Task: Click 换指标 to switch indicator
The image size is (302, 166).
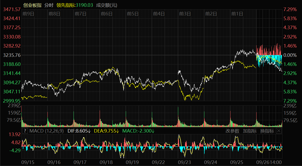Action: click(x=267, y=131)
